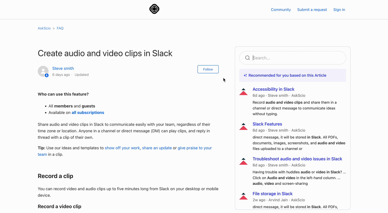Click inside the Search input field
This screenshot has width=388, height=213.
coord(293,58)
